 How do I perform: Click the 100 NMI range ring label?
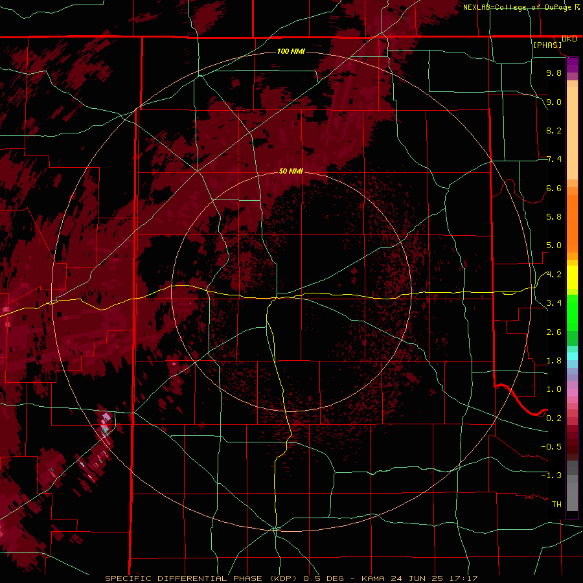coord(291,51)
